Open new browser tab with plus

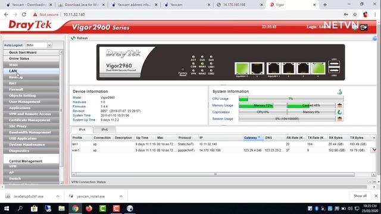tap(325, 5)
